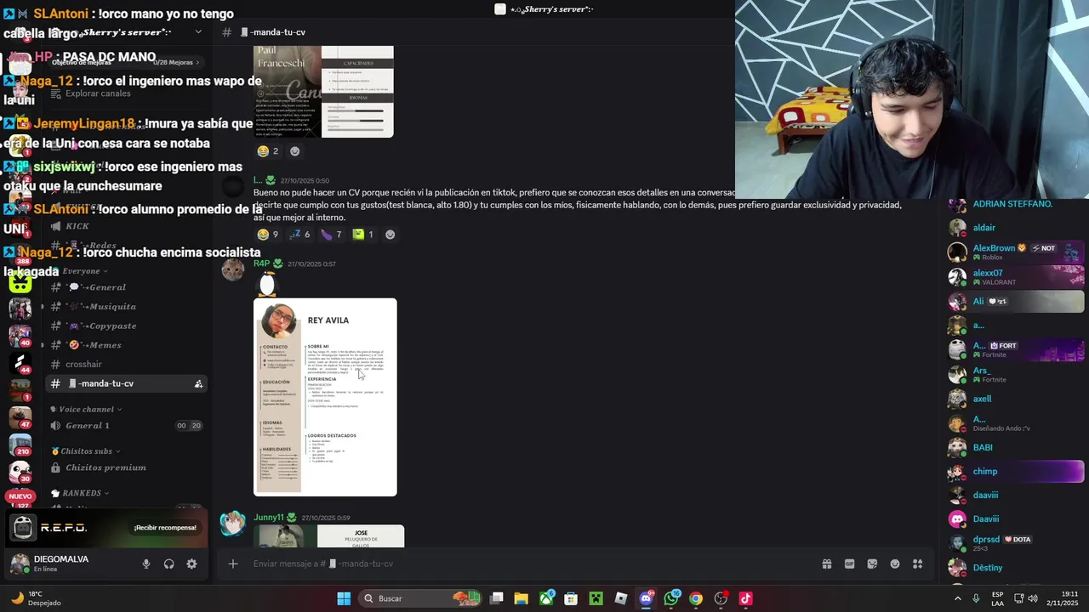Image resolution: width=1089 pixels, height=612 pixels.
Task: Open server icon with 210 badge
Action: 20,445
